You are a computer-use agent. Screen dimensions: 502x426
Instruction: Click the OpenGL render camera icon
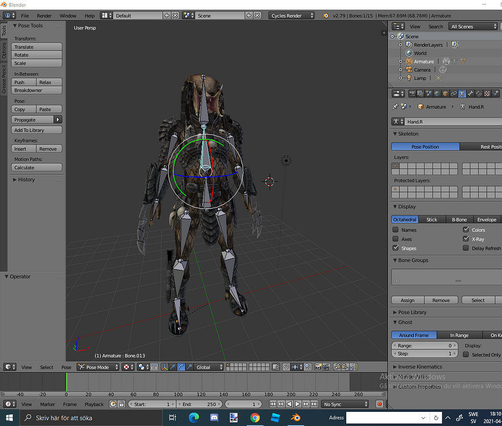[318, 367]
